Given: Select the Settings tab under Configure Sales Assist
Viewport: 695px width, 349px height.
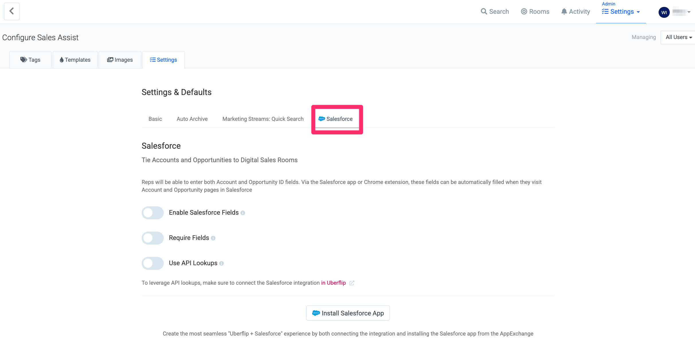Looking at the screenshot, I should [x=163, y=60].
